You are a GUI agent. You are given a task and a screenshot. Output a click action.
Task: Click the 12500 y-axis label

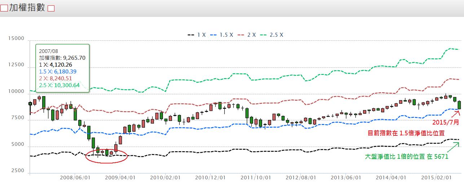[16, 65]
